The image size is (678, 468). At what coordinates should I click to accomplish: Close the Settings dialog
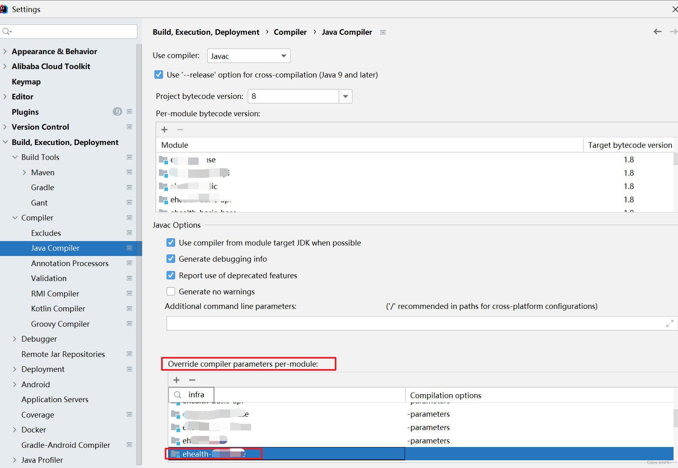674,9
